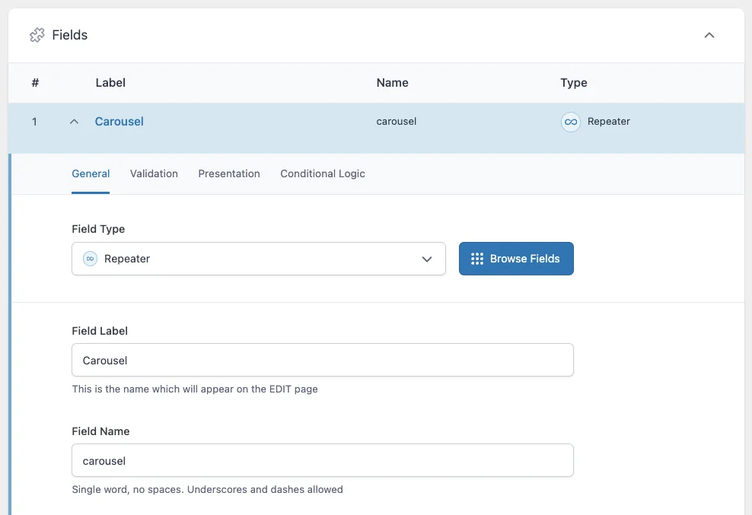Click row number 1 order handle
The height and width of the screenshot is (515, 752).
pyautogui.click(x=34, y=122)
